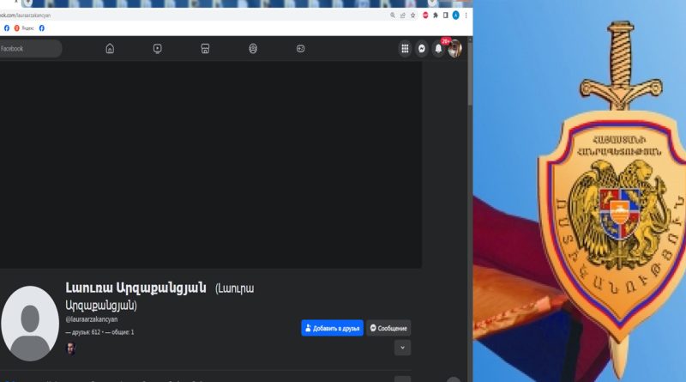Open the Messenger icon in the top bar
The image size is (686, 382).
[422, 49]
